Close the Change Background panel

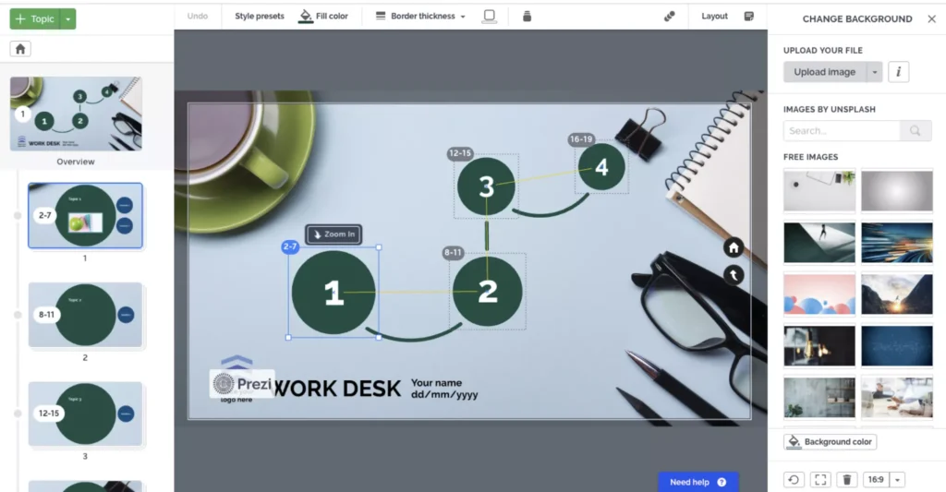[x=931, y=18]
